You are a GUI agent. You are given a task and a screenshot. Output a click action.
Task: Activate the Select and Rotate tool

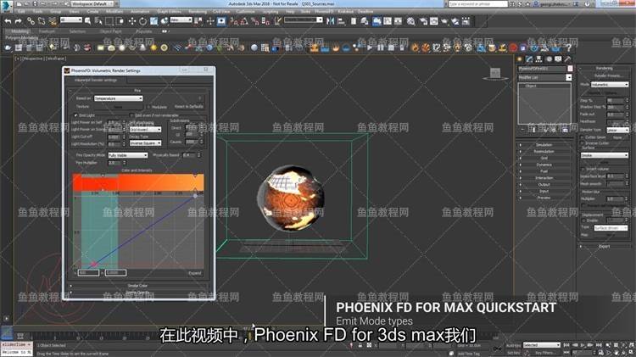142,21
